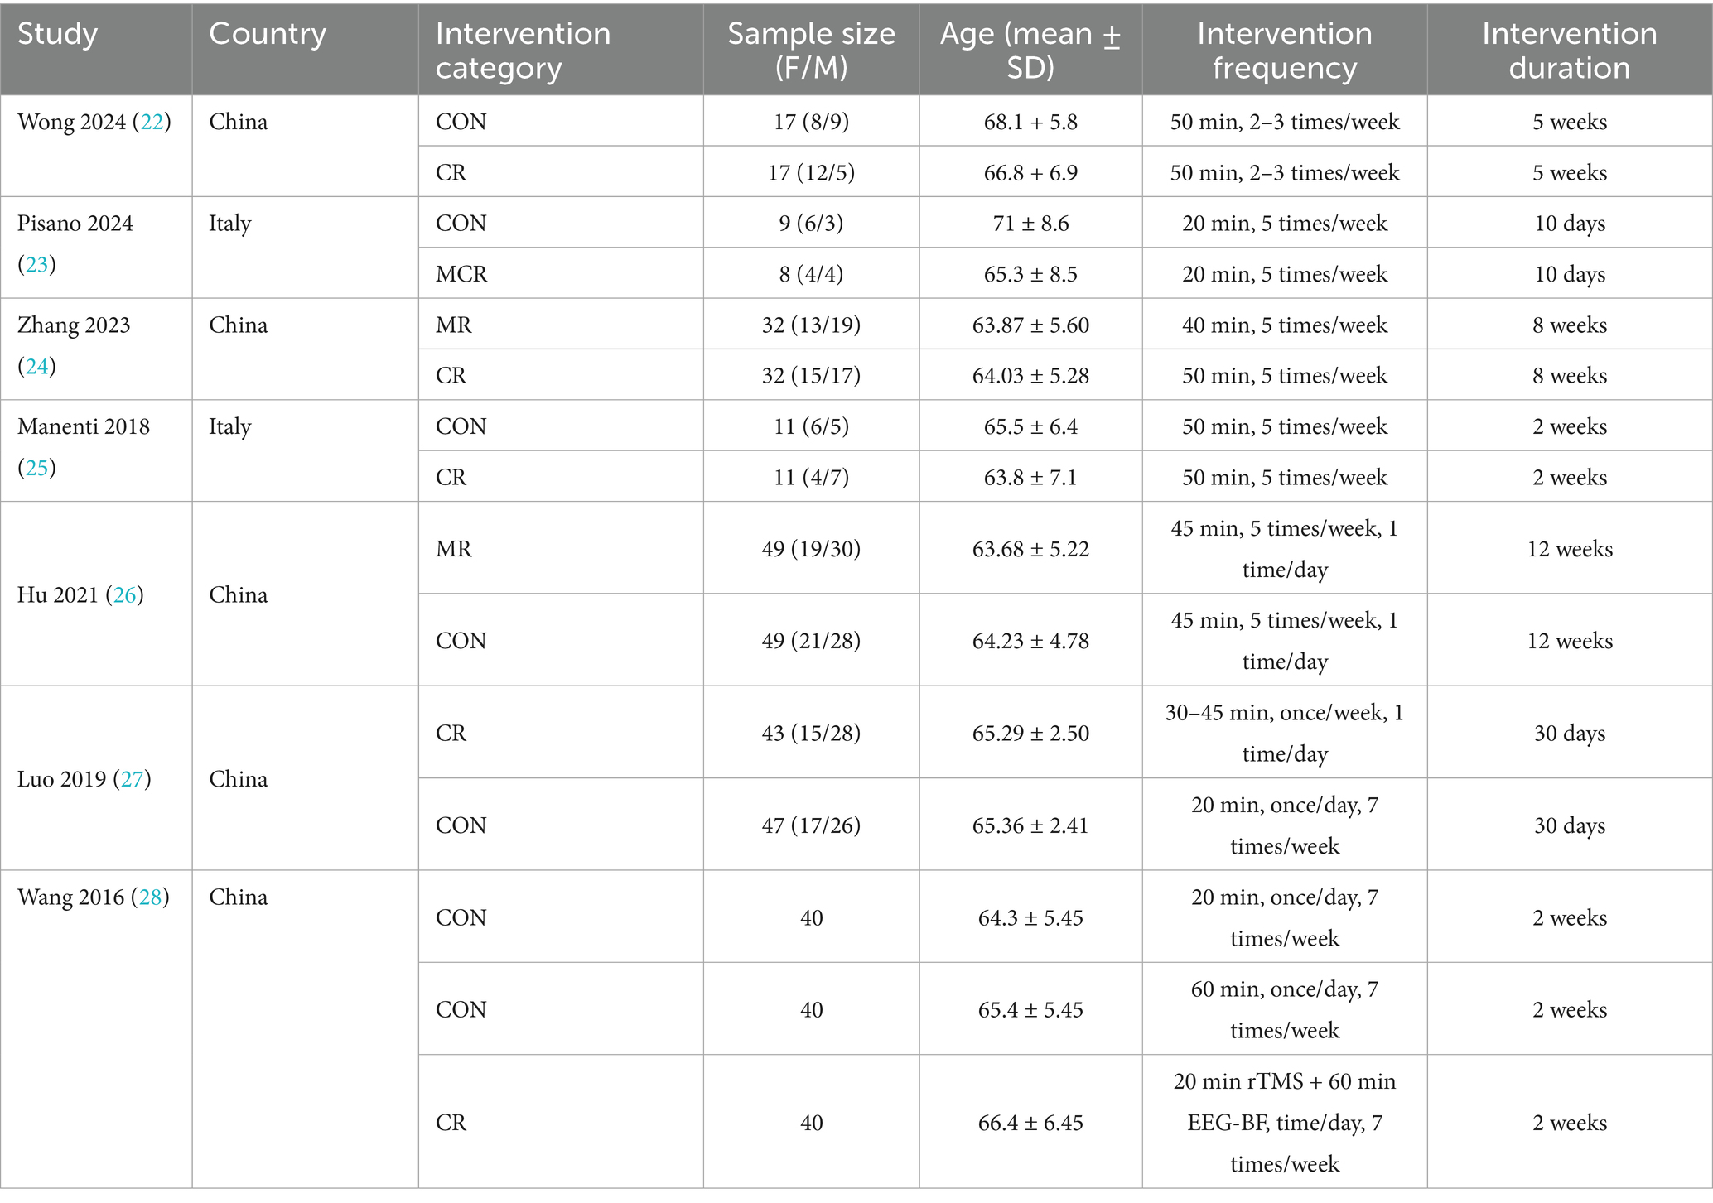Viewport: 1713px width, 1203px height.
Task: Open reference link 23 under Pisano 2024
Action: 36,265
